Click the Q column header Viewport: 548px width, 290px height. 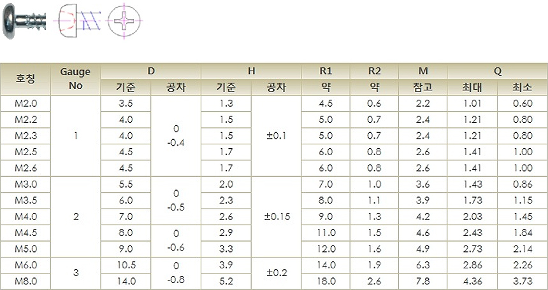[497, 71]
